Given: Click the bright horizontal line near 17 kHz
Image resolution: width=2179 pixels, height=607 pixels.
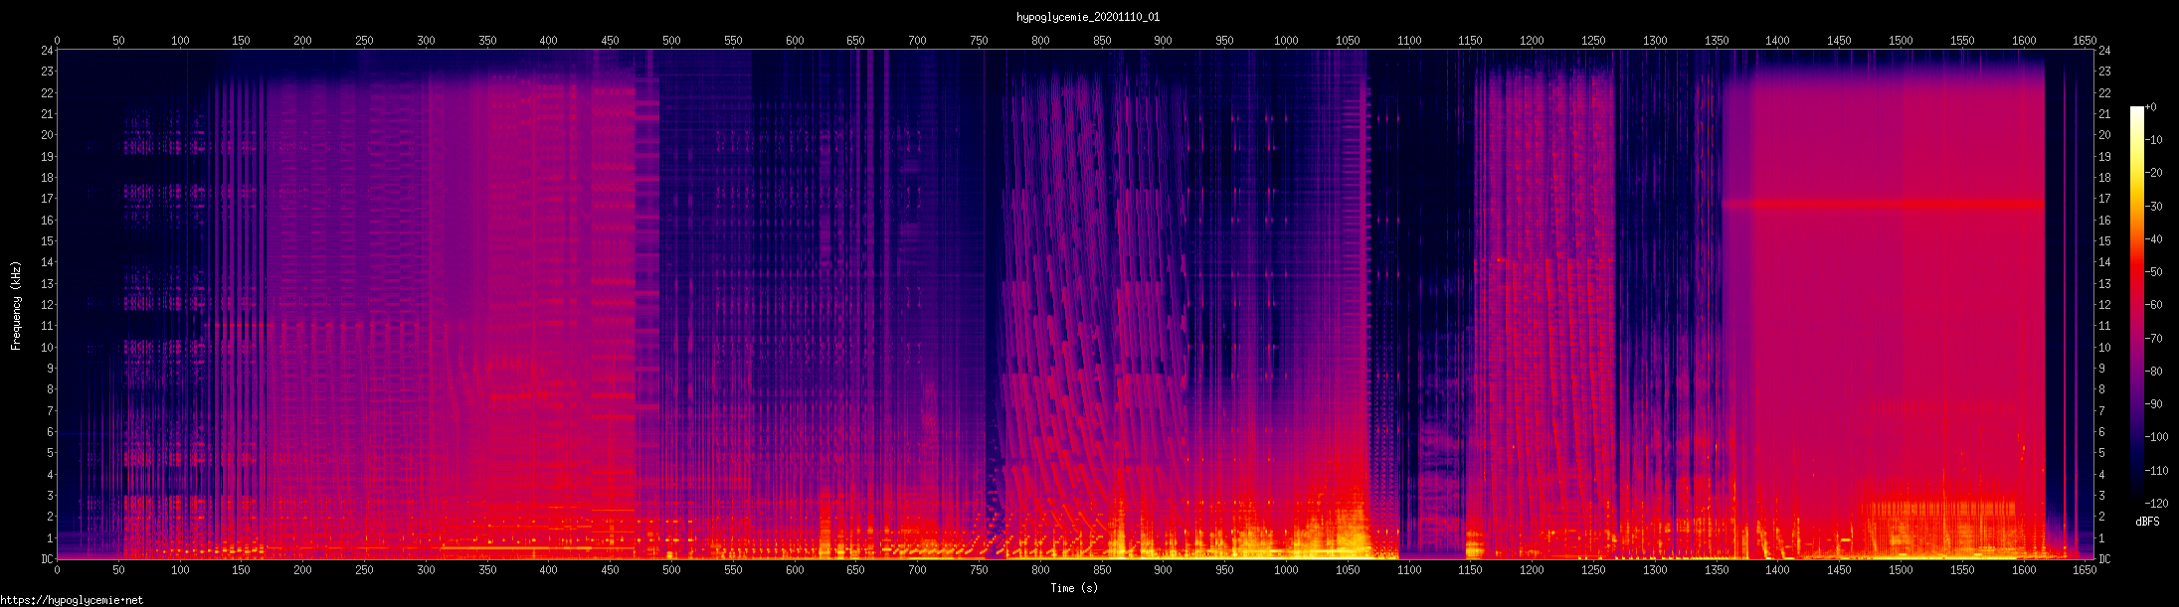Looking at the screenshot, I should click(1882, 205).
